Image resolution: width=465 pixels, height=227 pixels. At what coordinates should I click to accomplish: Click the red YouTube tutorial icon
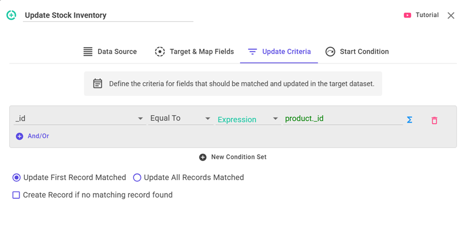point(408,15)
